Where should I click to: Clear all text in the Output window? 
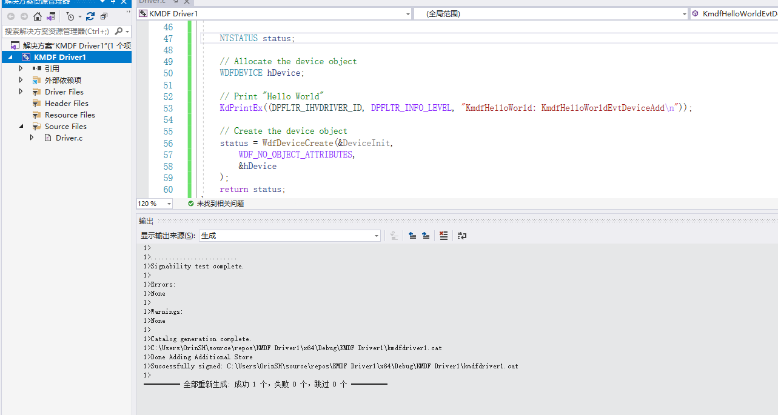443,236
